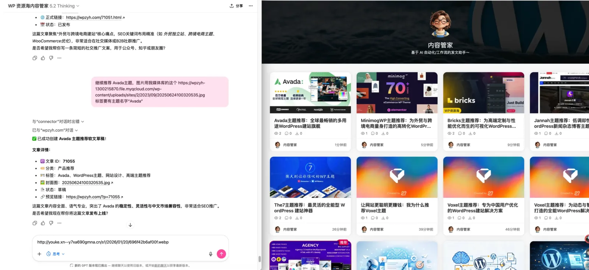Screen dimensions: 589x270
Task: Copy the Avada draft response
Action: tap(35, 223)
